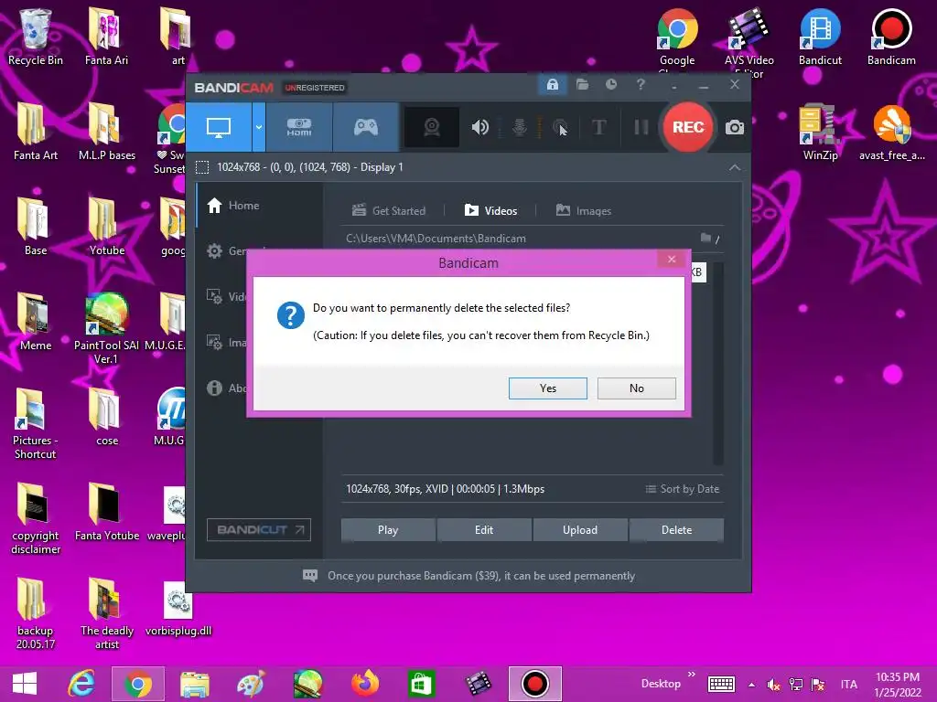
Task: Open the Windows Start button
Action: (x=25, y=684)
